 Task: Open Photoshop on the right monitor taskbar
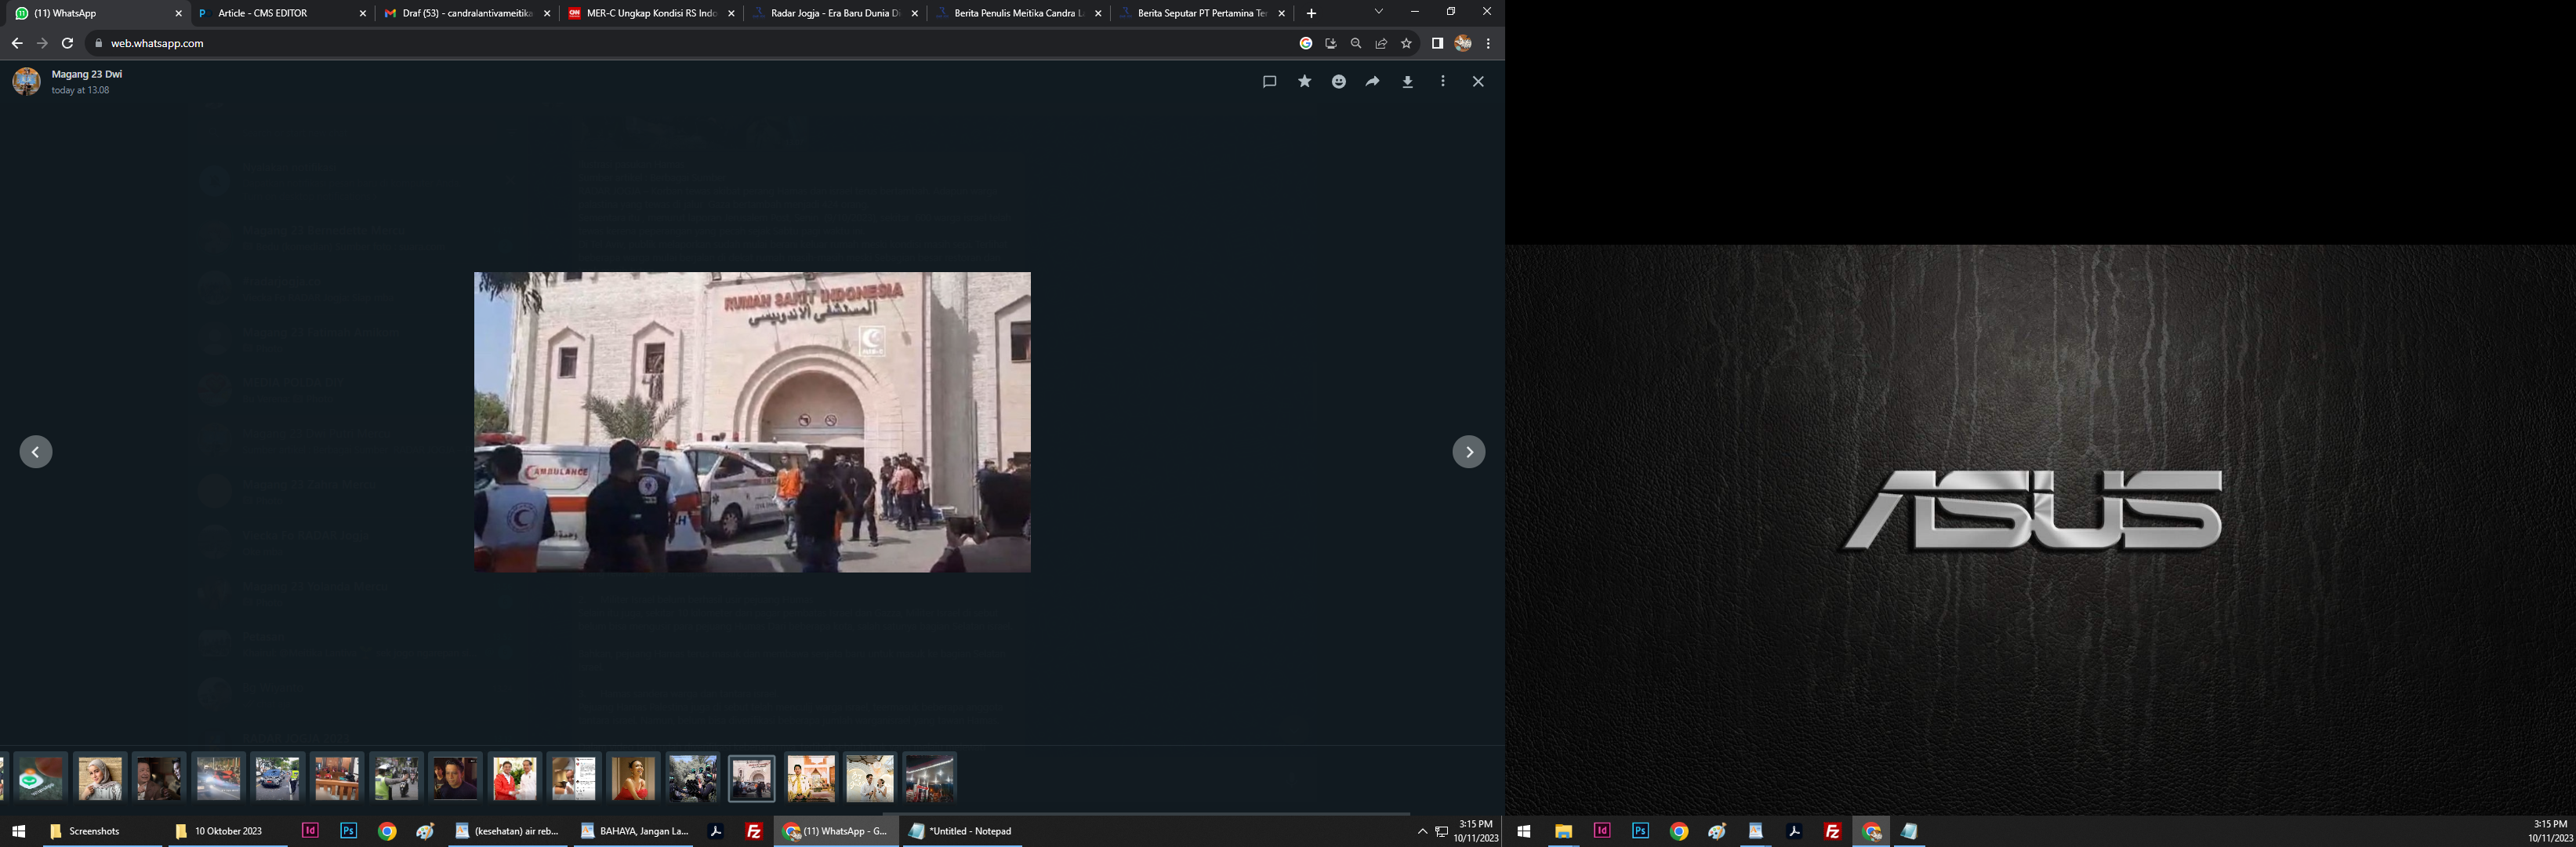(x=1640, y=831)
